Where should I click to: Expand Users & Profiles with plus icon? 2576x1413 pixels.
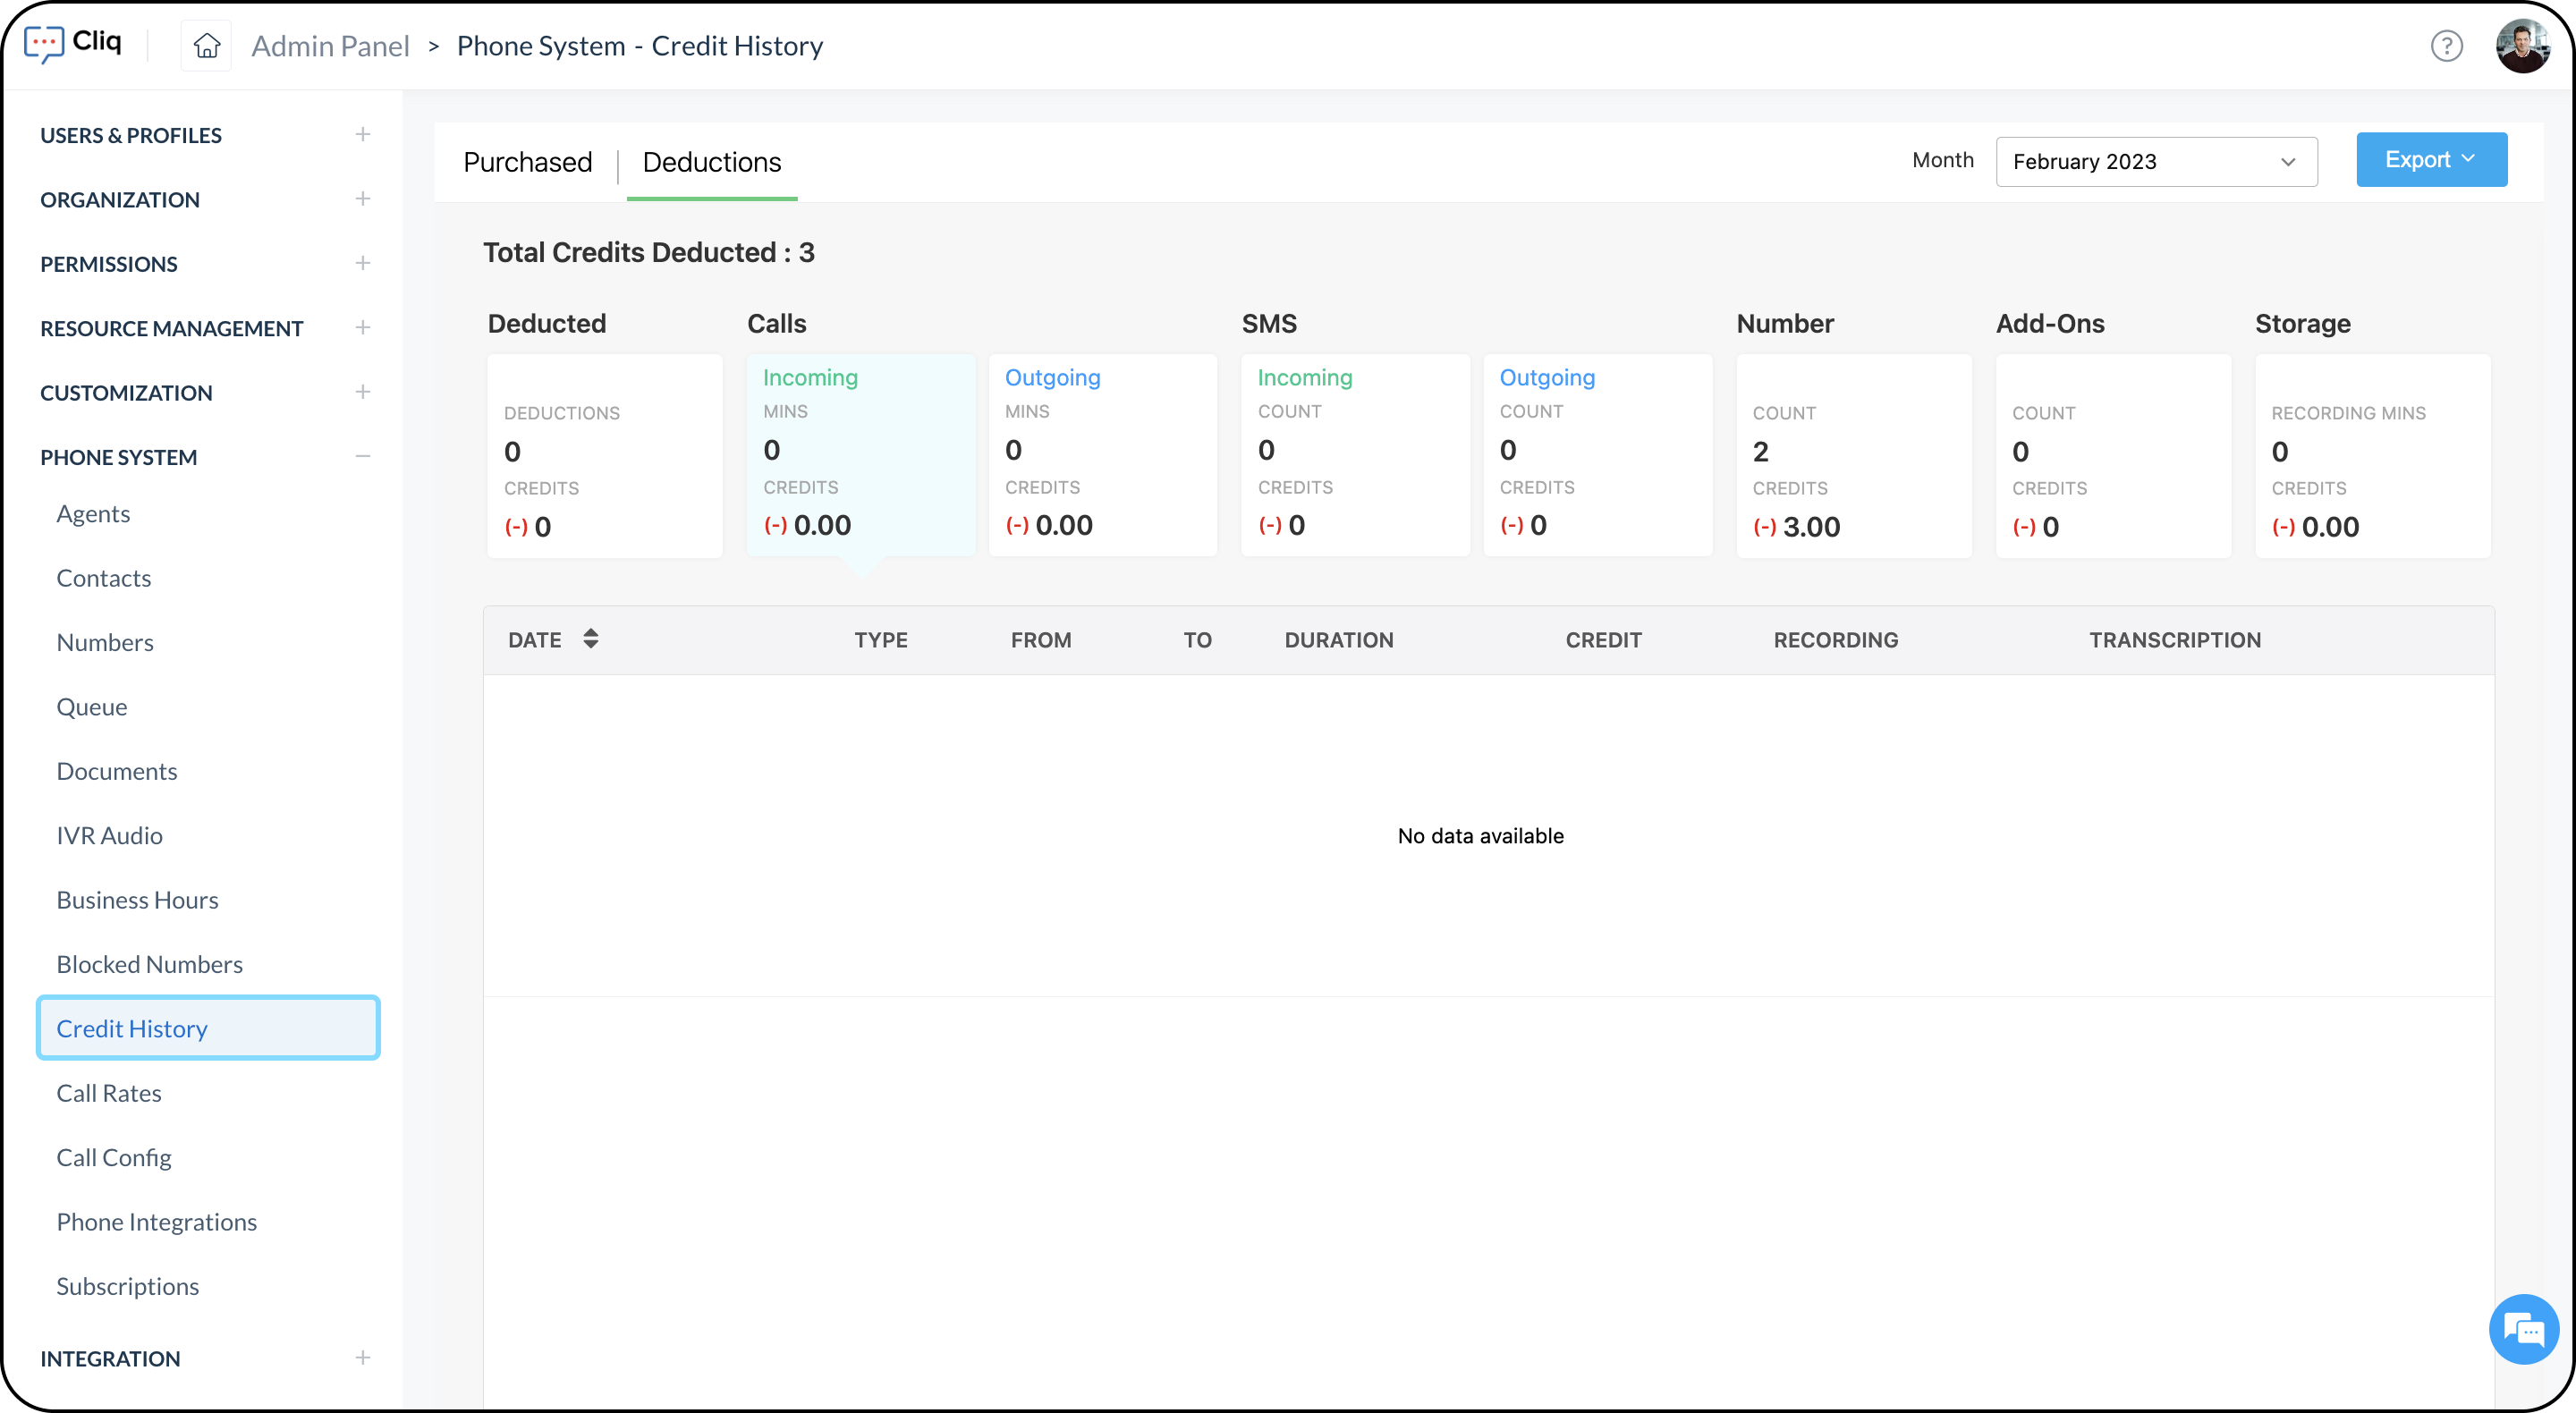362,135
